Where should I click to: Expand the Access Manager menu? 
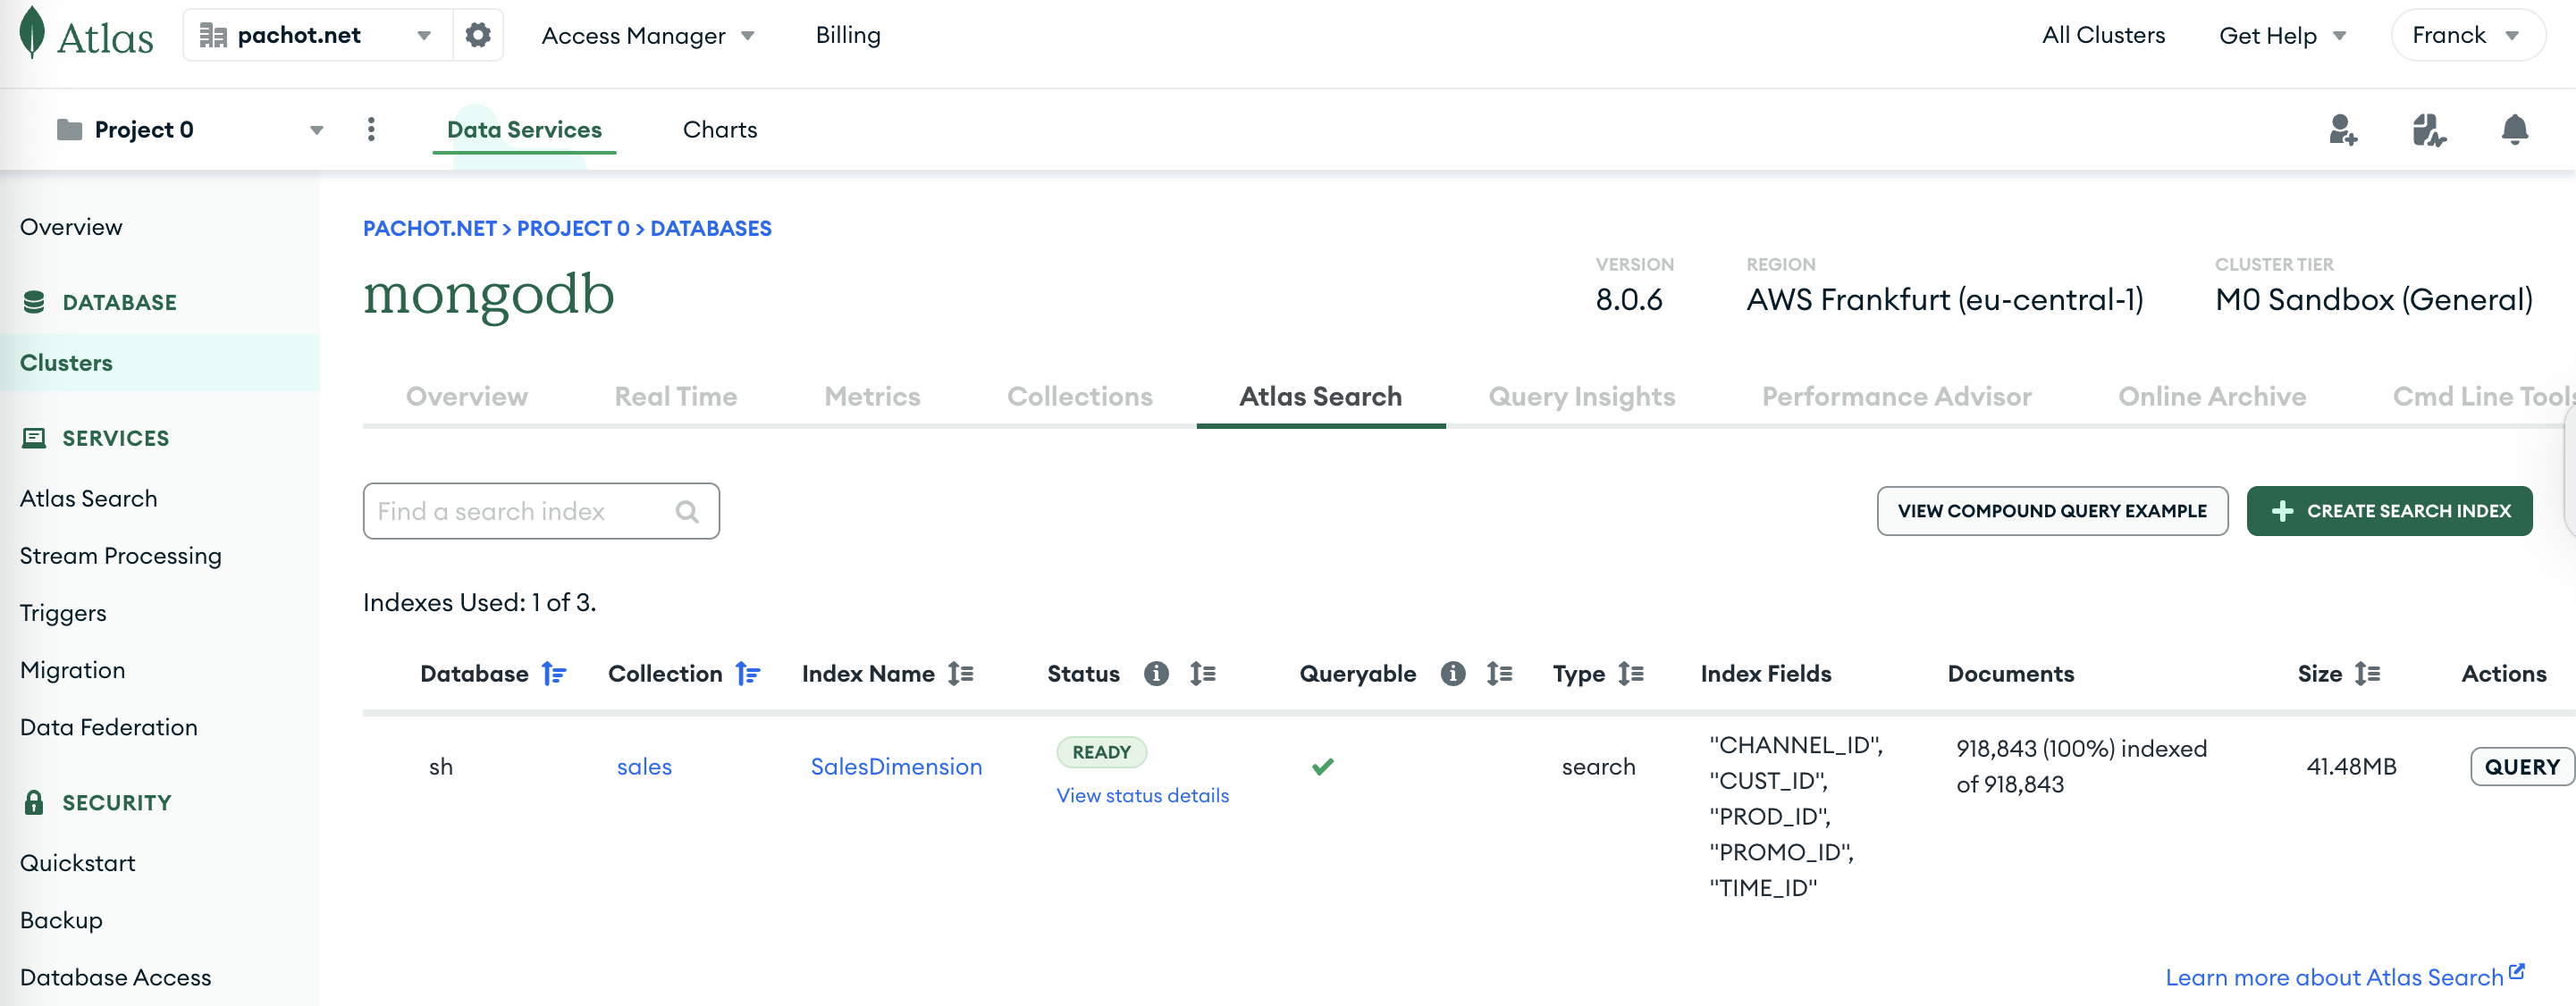[648, 35]
